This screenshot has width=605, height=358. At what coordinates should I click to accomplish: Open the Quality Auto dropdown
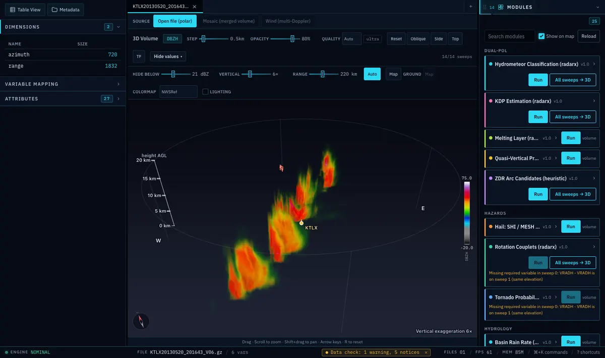351,39
